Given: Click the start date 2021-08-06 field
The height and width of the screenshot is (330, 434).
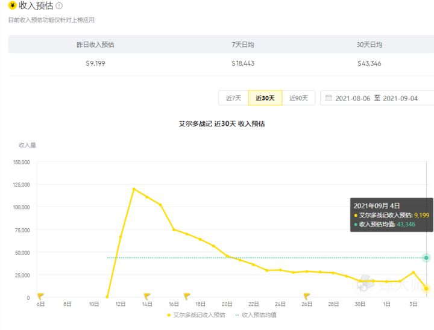Looking at the screenshot, I should [x=353, y=98].
